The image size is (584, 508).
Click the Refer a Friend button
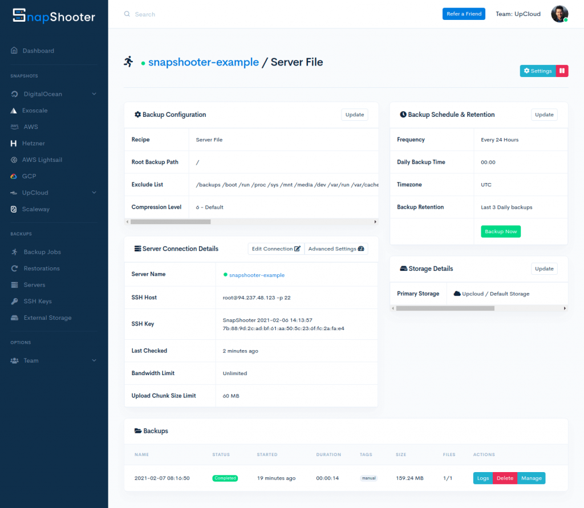464,13
